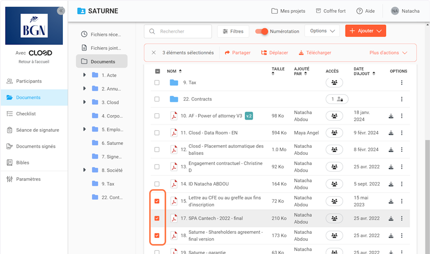Open Checklist in the left menu
The height and width of the screenshot is (254, 430).
click(x=26, y=114)
